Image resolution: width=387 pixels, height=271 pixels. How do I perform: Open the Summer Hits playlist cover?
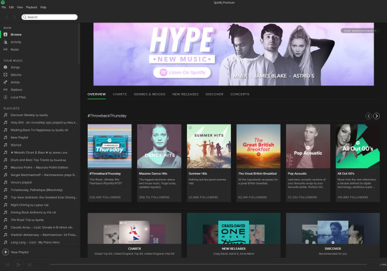209,146
